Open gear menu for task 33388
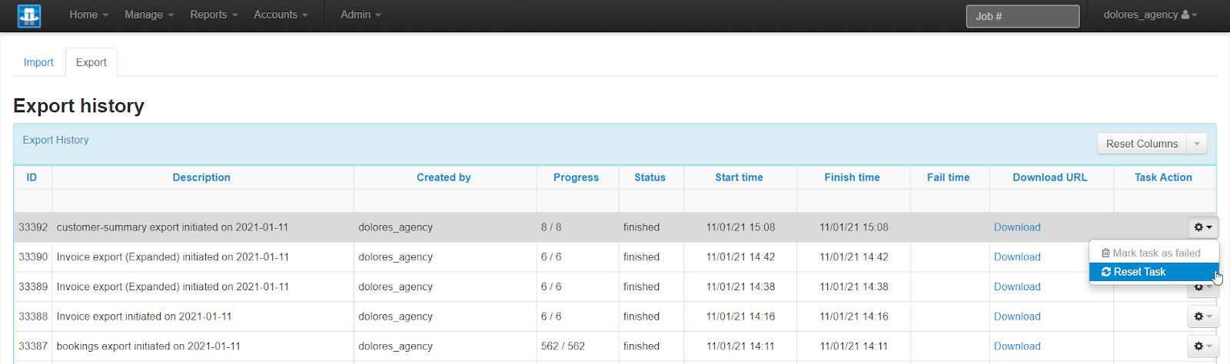Screen dimensions: 1230x364 point(1202,316)
